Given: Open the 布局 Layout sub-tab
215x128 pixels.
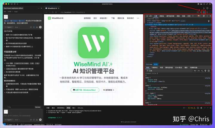Looking at the screenshot, I should click(x=161, y=67).
